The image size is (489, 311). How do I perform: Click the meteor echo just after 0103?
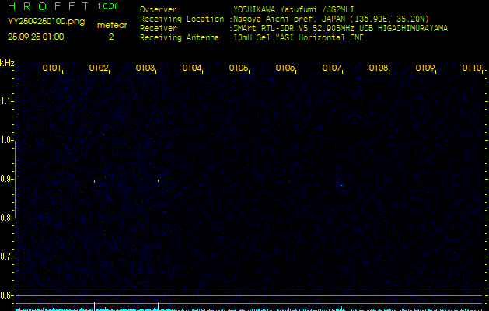click(158, 180)
